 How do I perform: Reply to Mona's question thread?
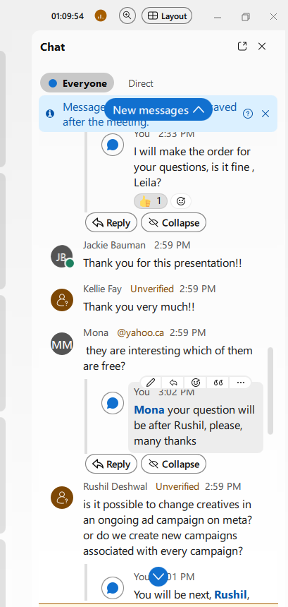111,464
